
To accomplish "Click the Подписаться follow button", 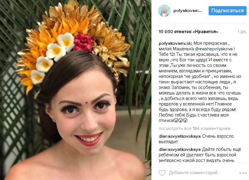I will click(x=227, y=11).
